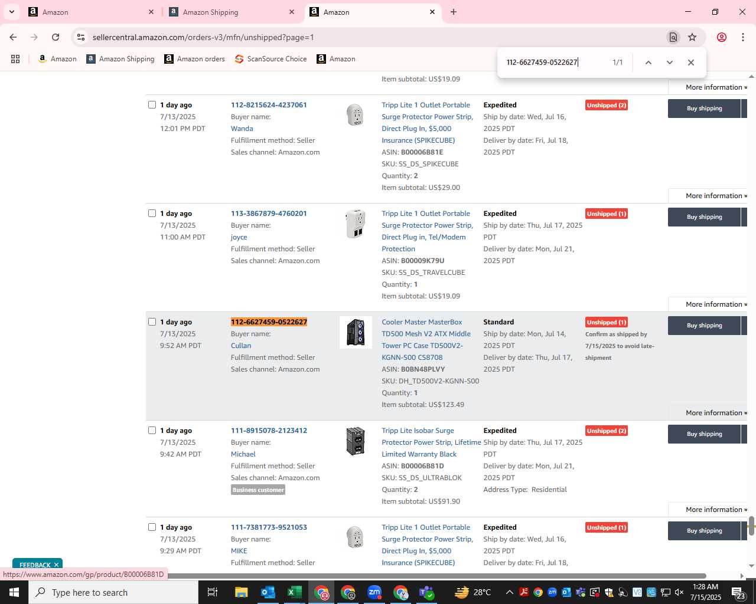The width and height of the screenshot is (756, 604).
Task: Open Windows Start menu
Action: coord(14,592)
